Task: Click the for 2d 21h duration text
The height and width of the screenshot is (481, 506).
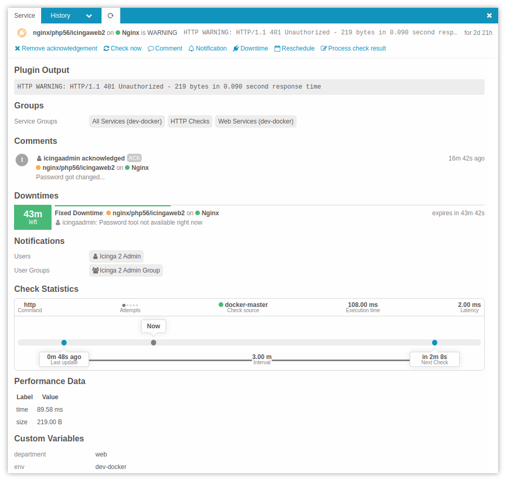Action: (478, 33)
